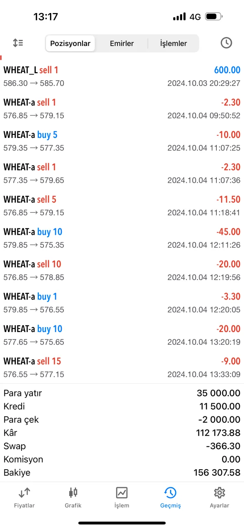
Task: Open Fiyatlar quotes arrows icon
Action: [24, 493]
